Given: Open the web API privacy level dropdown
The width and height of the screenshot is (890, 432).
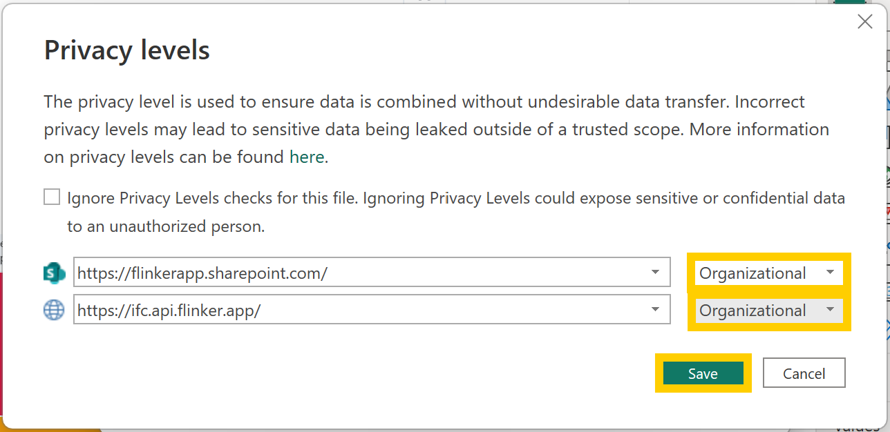Looking at the screenshot, I should tap(829, 311).
